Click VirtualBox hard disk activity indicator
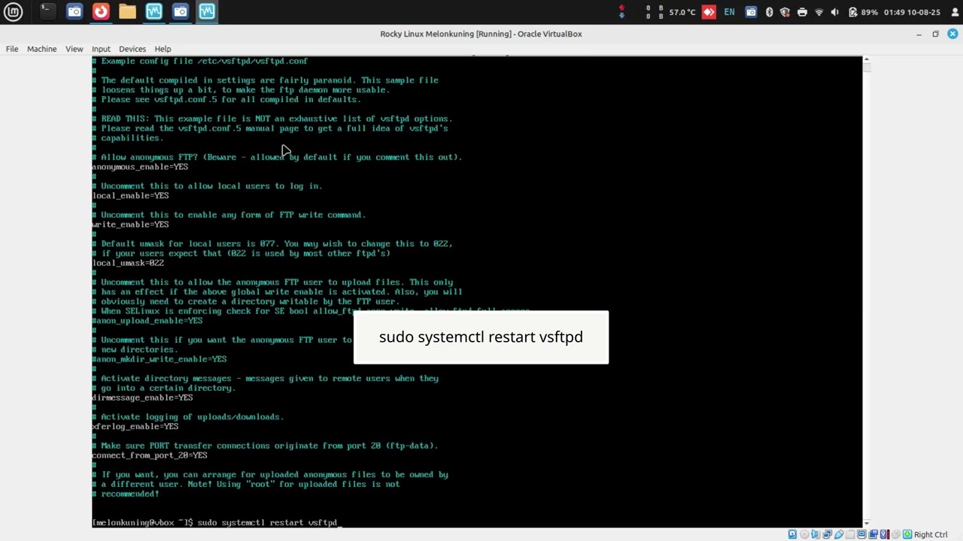Viewport: 963px width, 541px height. point(792,534)
